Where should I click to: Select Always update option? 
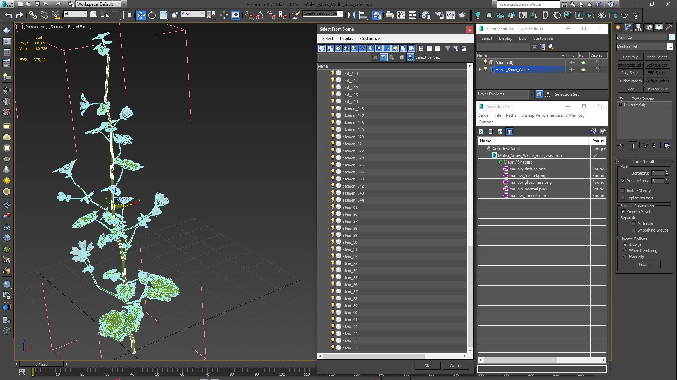coord(626,245)
